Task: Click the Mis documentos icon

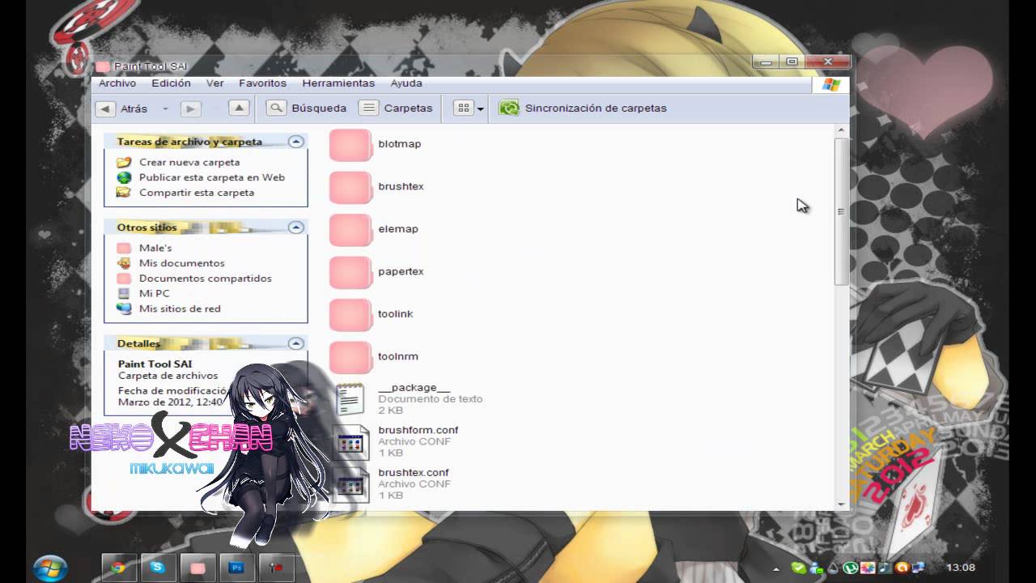Action: point(123,263)
